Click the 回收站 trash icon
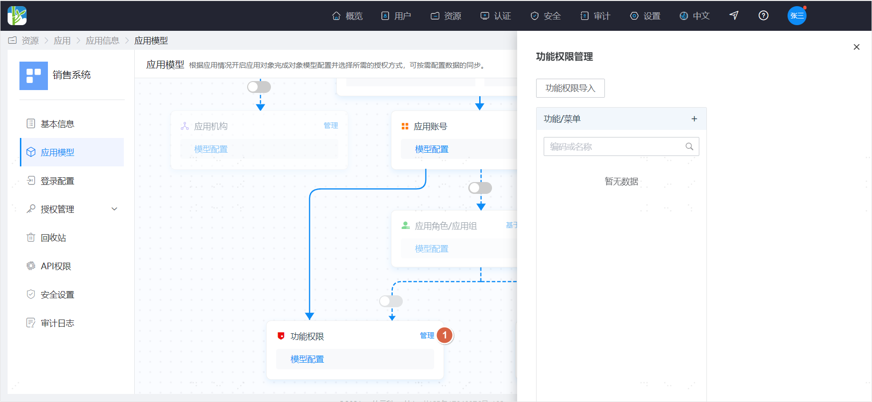The height and width of the screenshot is (402, 872). coord(31,238)
